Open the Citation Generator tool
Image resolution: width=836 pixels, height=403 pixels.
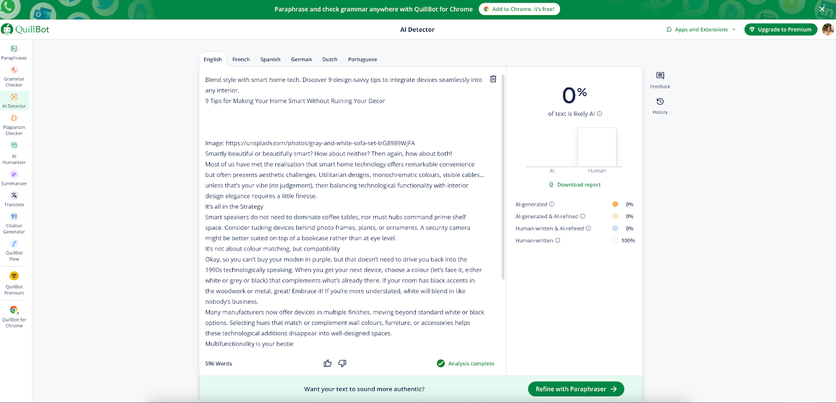(x=14, y=223)
